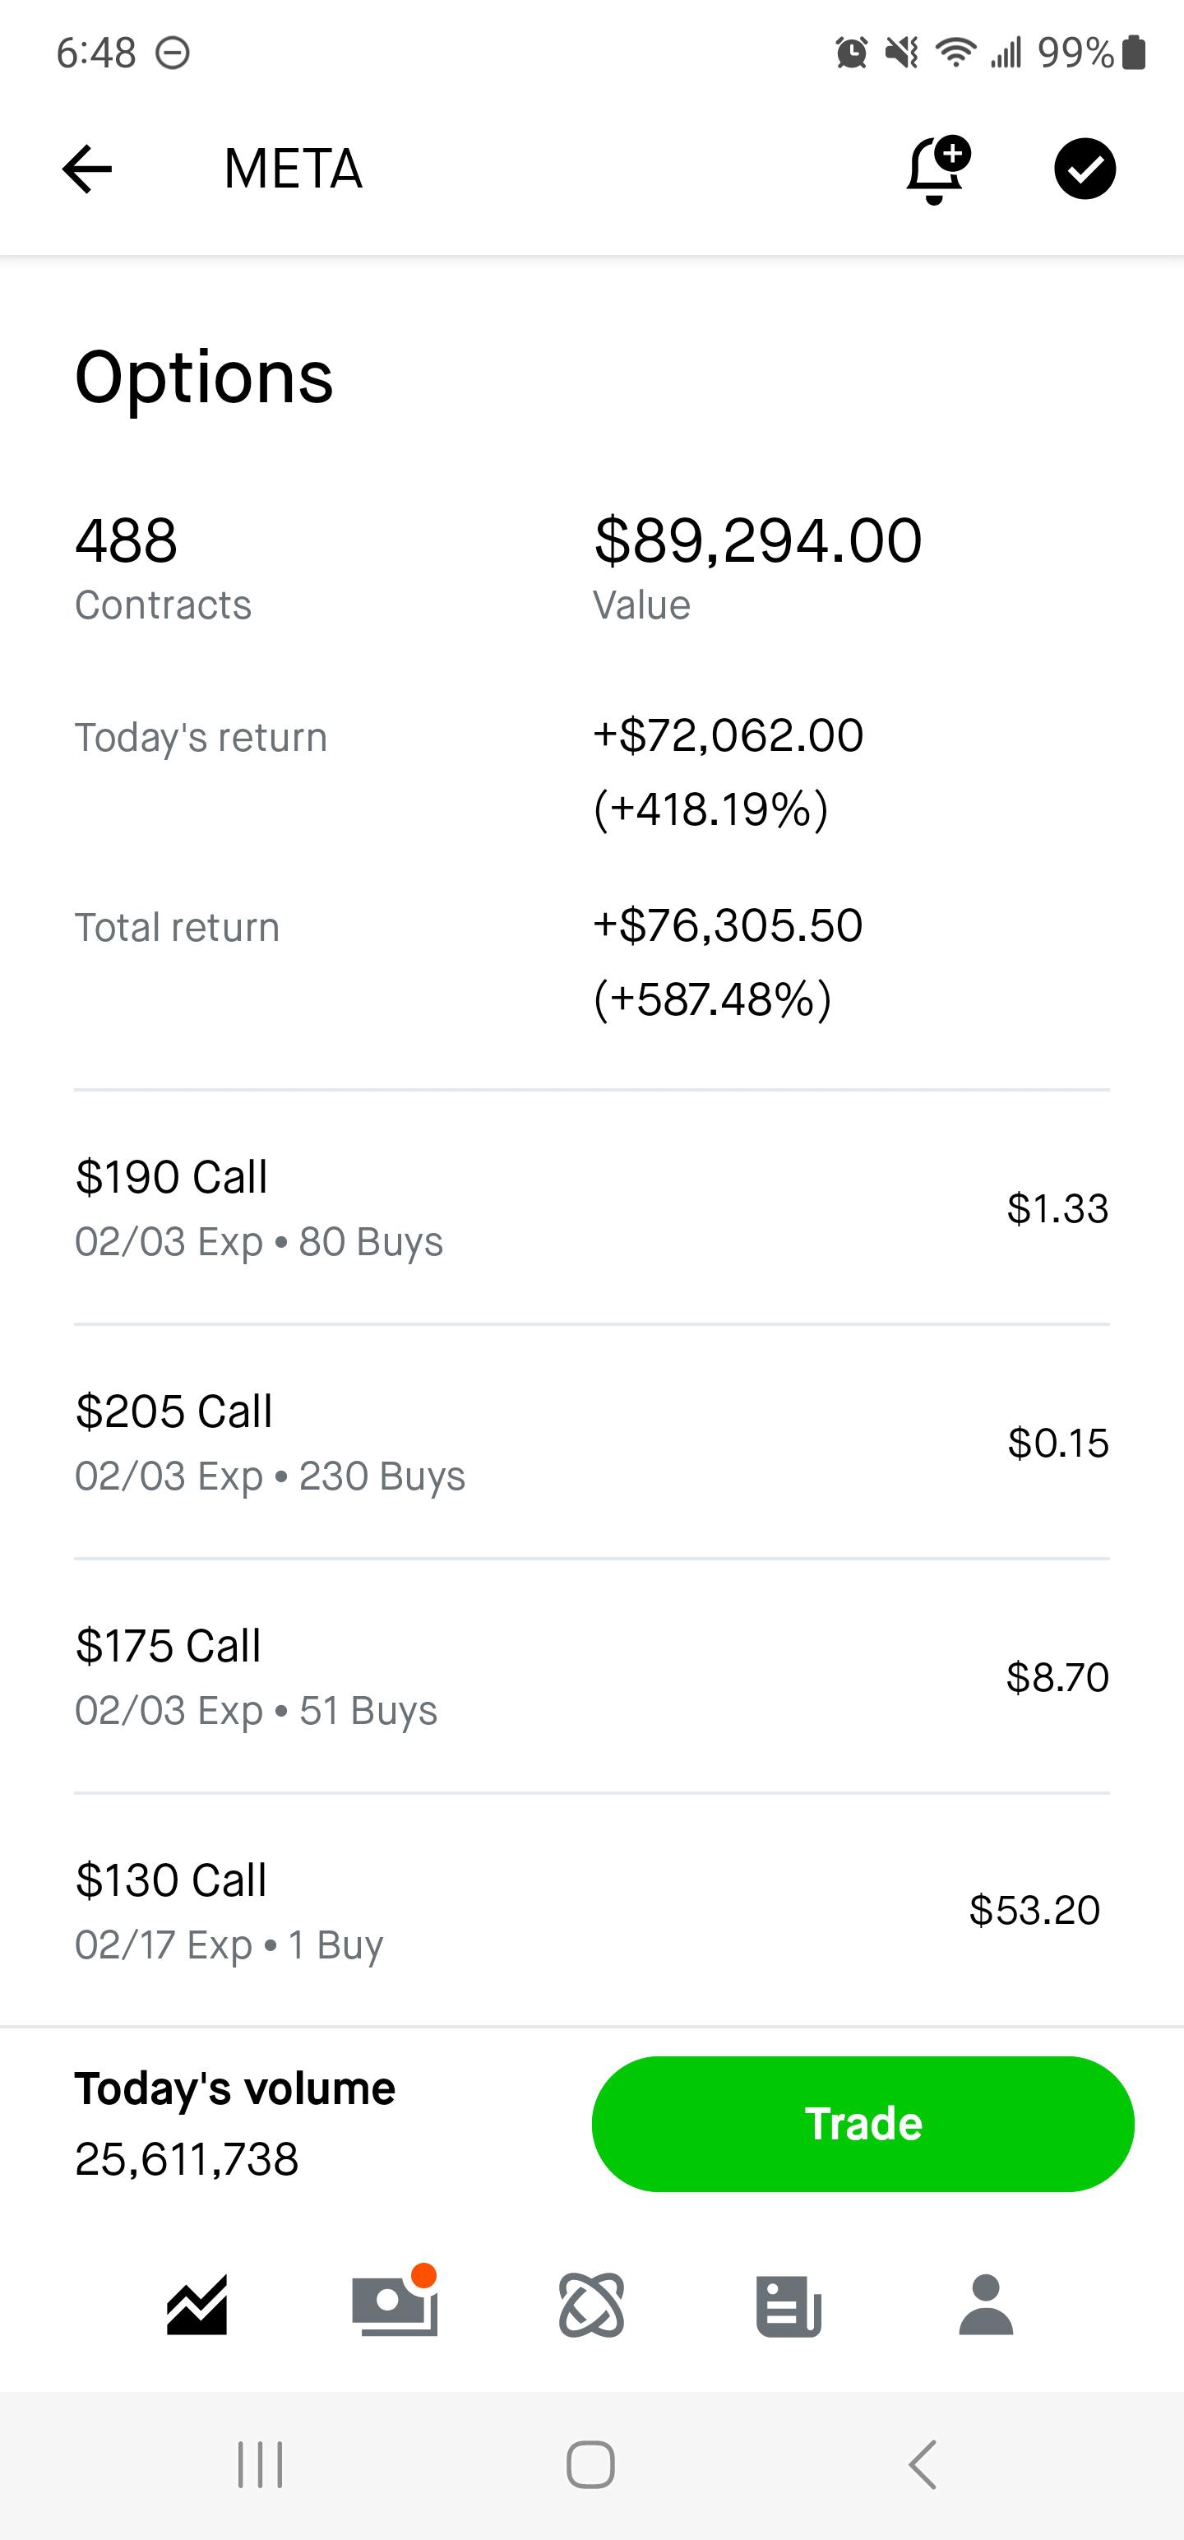Tap the $53.20 price on $130 Call
This screenshot has width=1184, height=2540.
[x=1034, y=1911]
